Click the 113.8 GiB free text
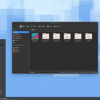Viewport: 100px width, 100px height. pyautogui.click(x=94, y=72)
